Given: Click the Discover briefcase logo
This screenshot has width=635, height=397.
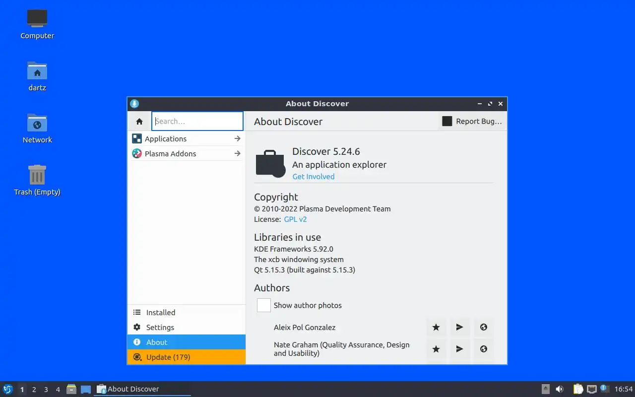Looking at the screenshot, I should (270, 163).
